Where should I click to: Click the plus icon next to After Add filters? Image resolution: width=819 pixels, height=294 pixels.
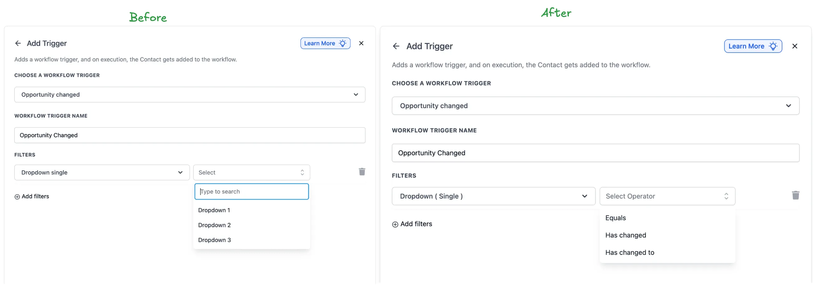(395, 224)
